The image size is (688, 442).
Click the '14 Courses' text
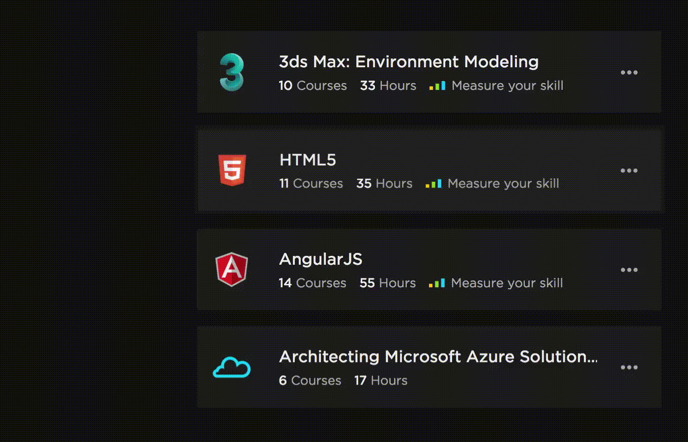pos(313,283)
